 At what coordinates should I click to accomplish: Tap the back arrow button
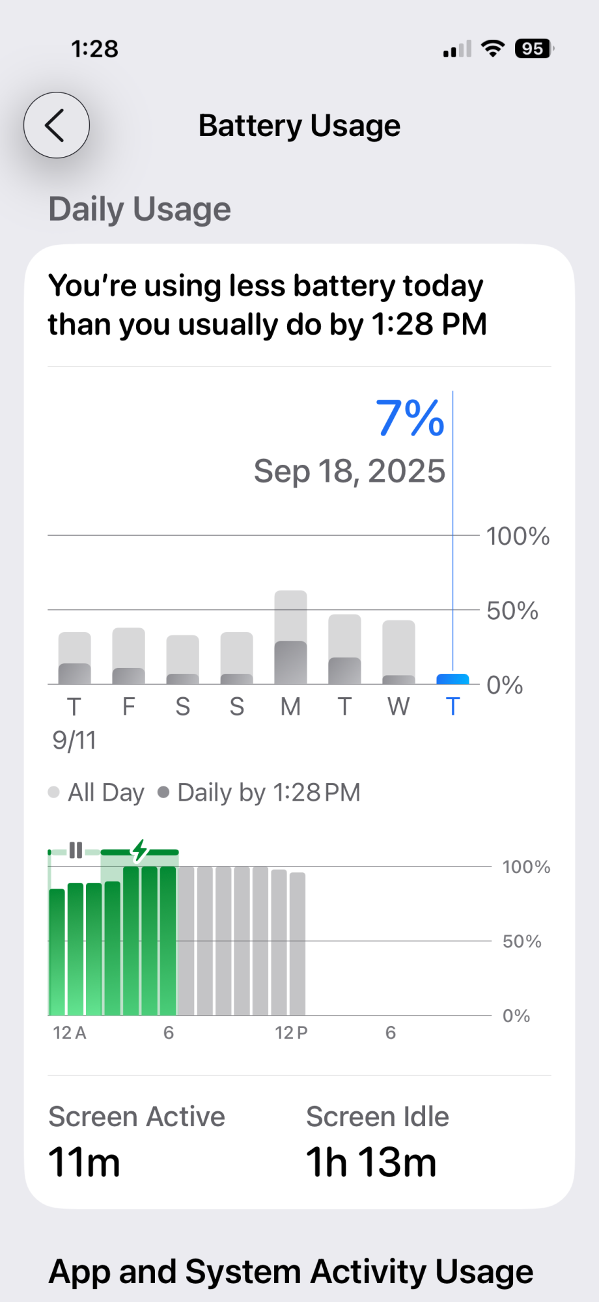(57, 125)
